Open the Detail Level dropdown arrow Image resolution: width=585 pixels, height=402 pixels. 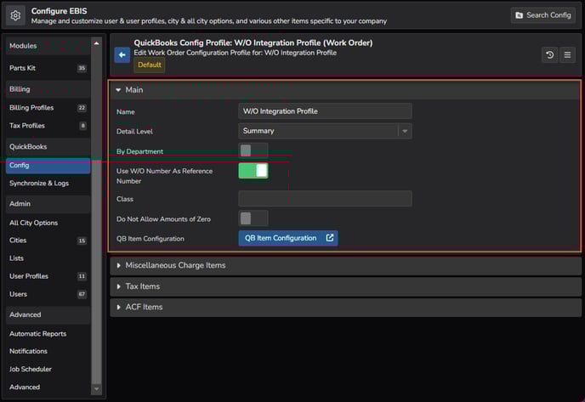pos(405,131)
